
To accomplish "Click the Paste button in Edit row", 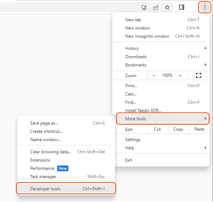I will (x=199, y=129).
